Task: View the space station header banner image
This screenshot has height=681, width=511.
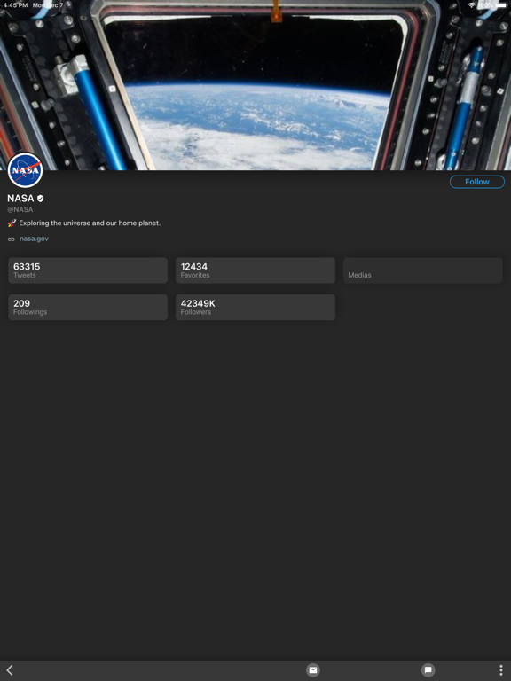Action: click(255, 85)
